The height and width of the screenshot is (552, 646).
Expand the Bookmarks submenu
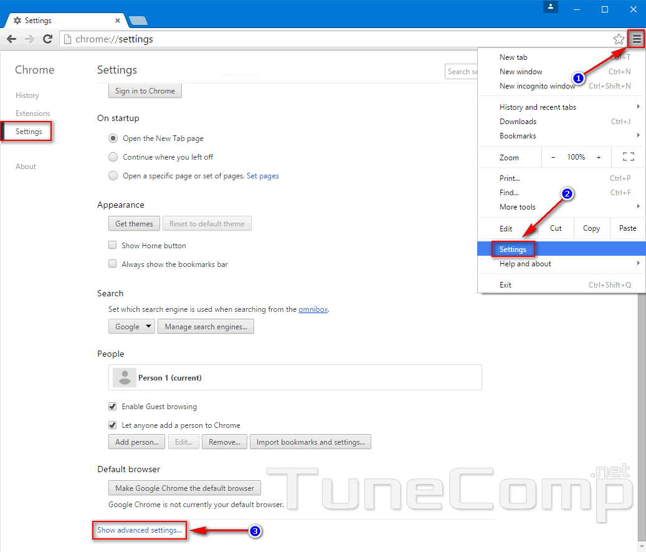(x=561, y=136)
